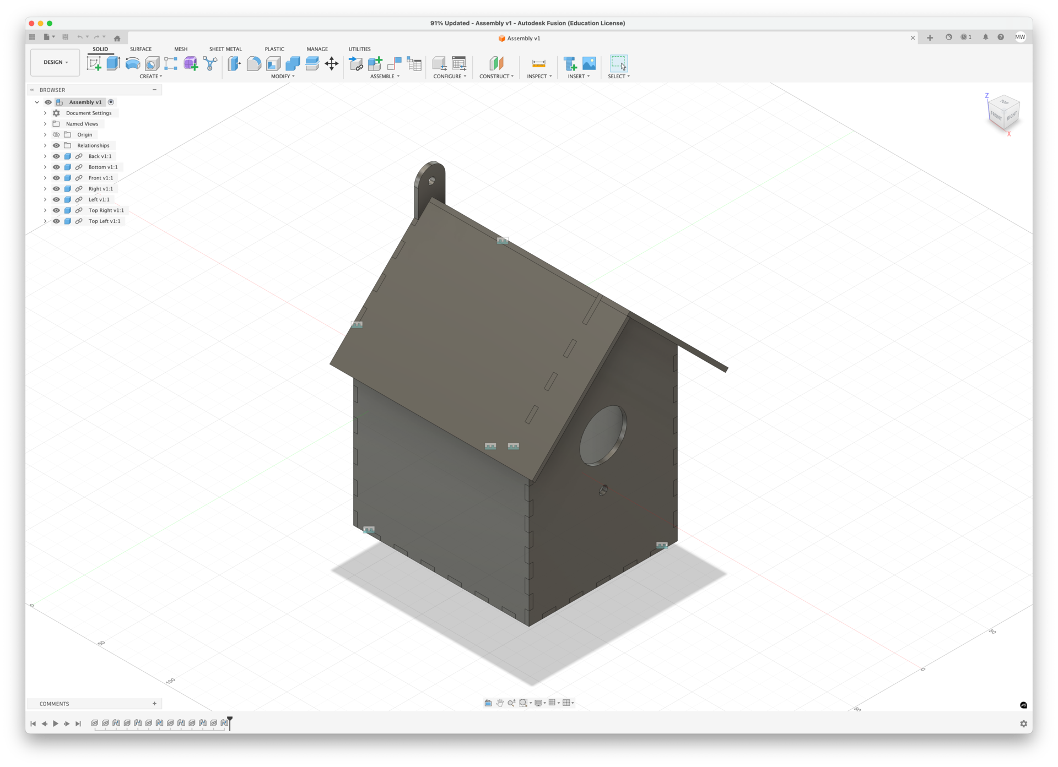Select the Joint tool

coord(395,63)
